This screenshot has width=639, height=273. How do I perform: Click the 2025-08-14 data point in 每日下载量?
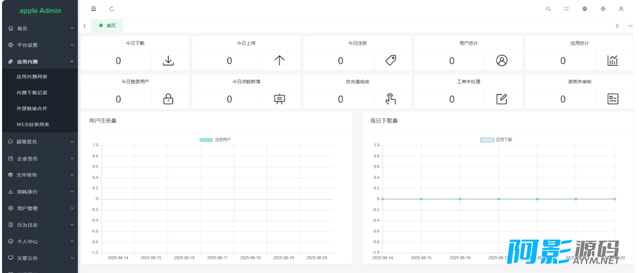[x=383, y=199]
